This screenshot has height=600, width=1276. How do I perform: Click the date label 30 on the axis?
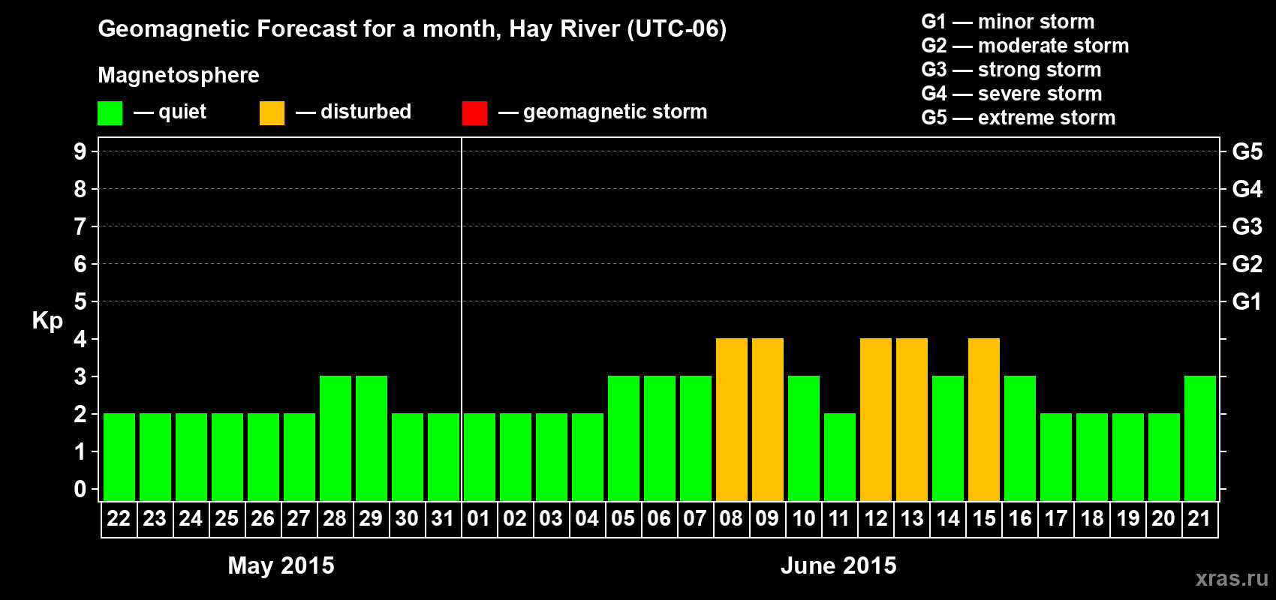point(407,519)
